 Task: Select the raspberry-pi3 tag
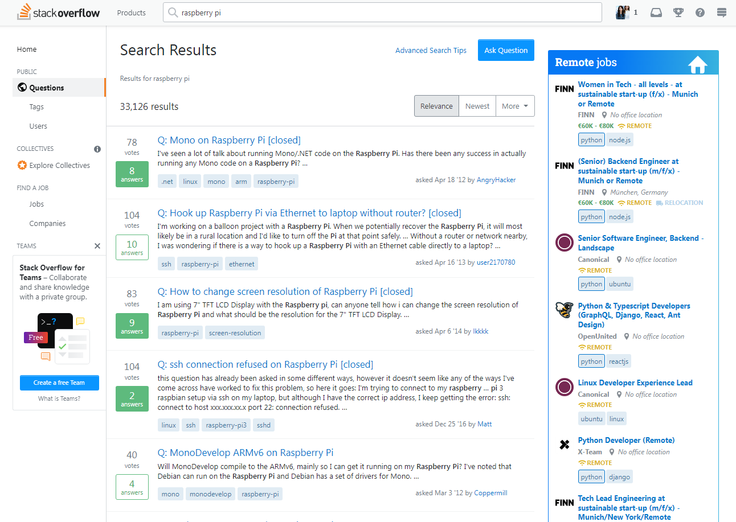(226, 425)
